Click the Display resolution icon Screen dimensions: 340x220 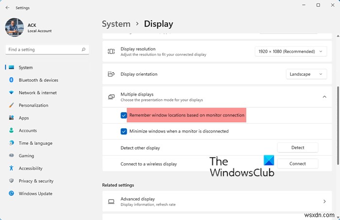111,51
